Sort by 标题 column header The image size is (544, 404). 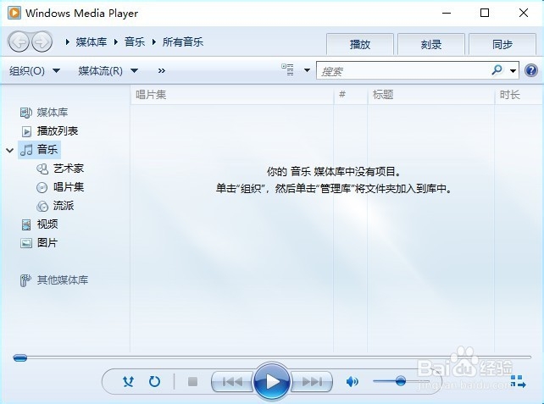pos(431,95)
